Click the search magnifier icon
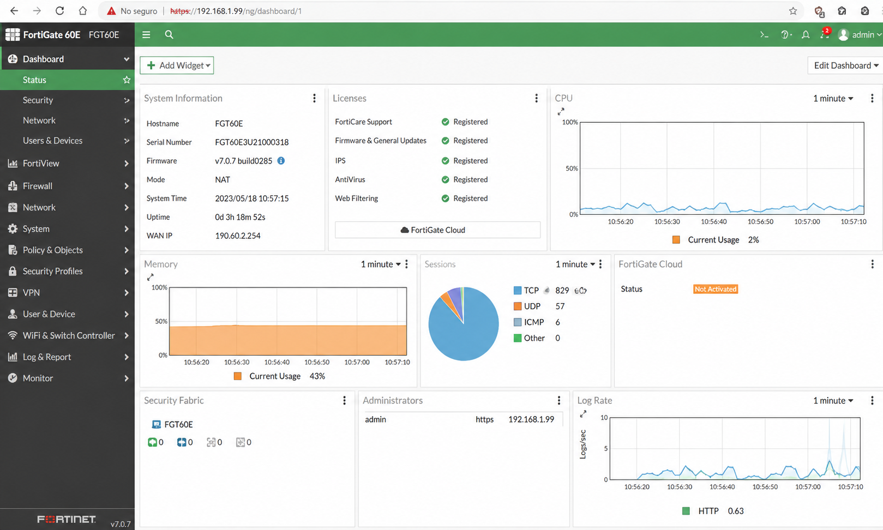883x530 pixels. point(169,34)
